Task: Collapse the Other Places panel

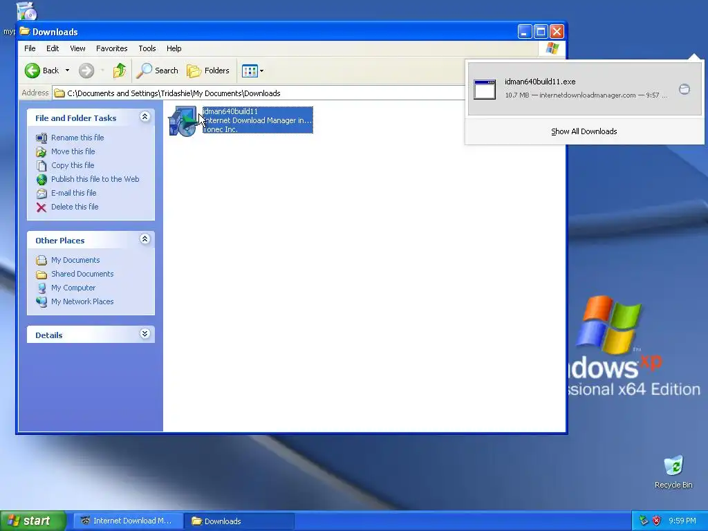Action: [145, 239]
